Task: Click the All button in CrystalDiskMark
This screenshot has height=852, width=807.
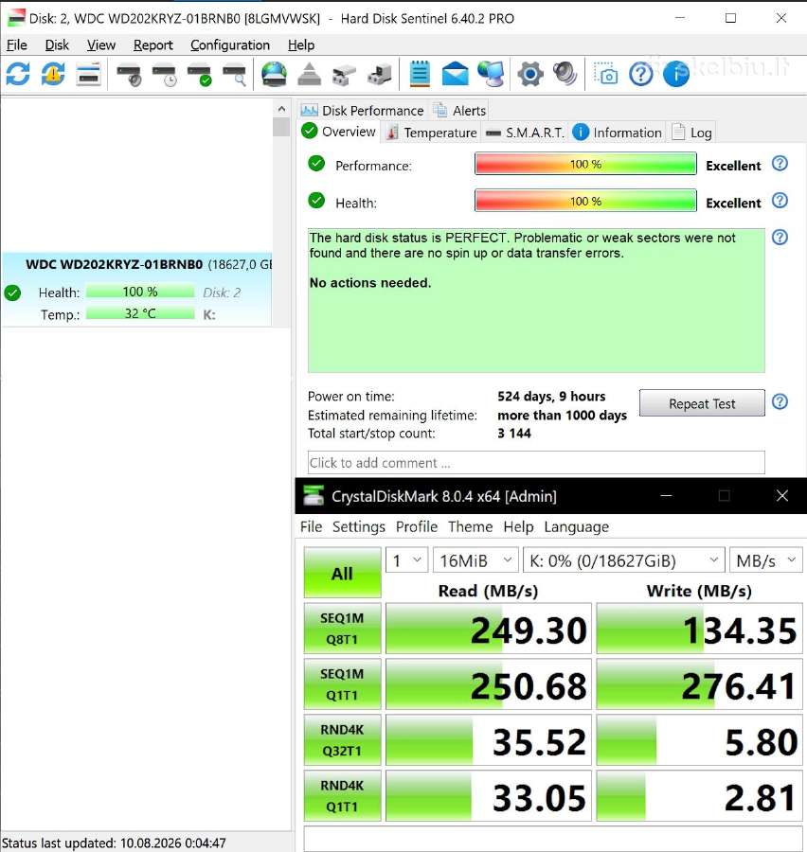Action: click(342, 573)
